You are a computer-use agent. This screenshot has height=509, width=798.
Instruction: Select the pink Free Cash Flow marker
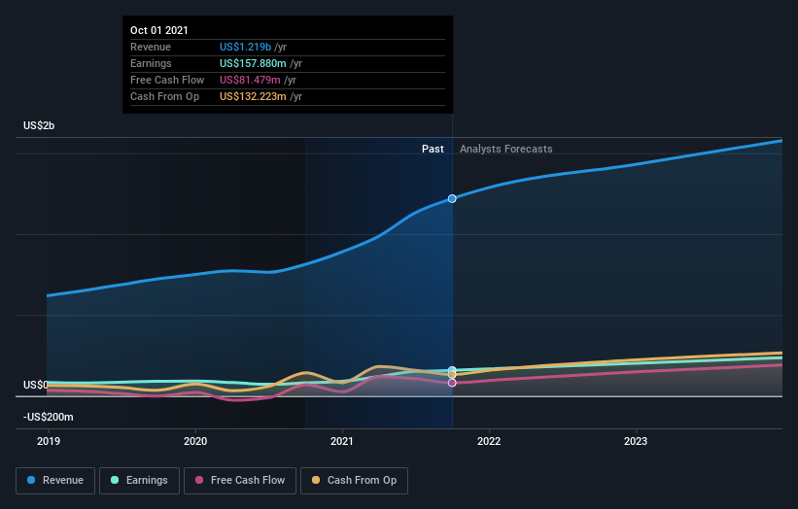[452, 383]
